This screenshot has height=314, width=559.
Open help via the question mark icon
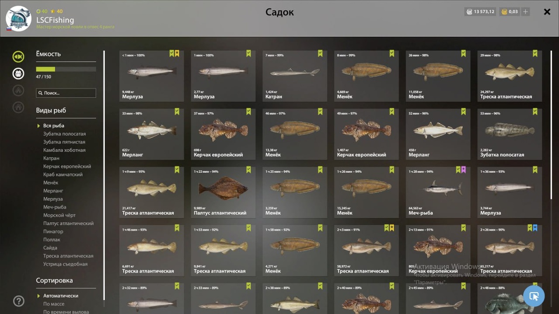point(19,301)
